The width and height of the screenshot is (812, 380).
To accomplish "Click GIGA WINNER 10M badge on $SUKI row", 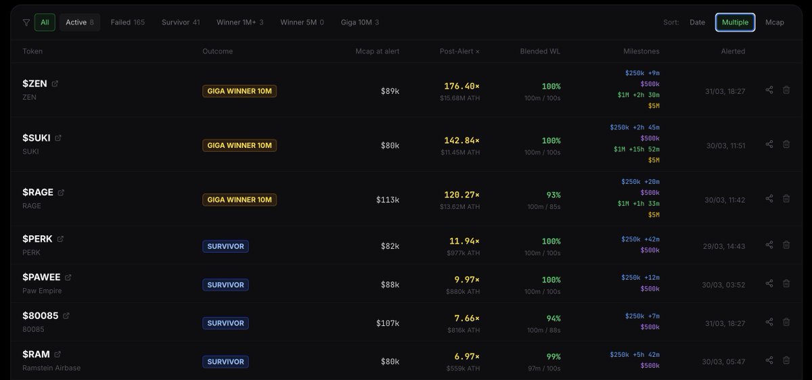I will pos(240,145).
